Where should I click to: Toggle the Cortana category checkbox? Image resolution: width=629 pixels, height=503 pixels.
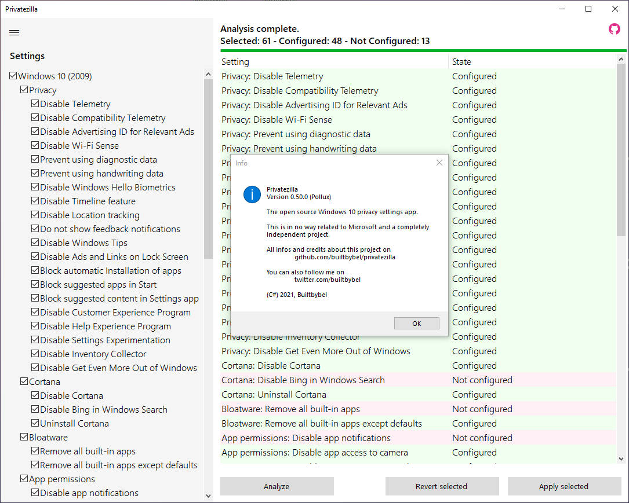[24, 381]
